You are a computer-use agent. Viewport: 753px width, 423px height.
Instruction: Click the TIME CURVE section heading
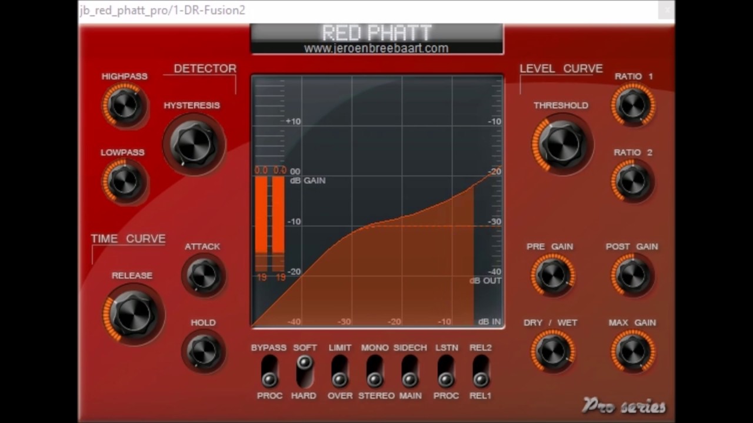coord(128,239)
